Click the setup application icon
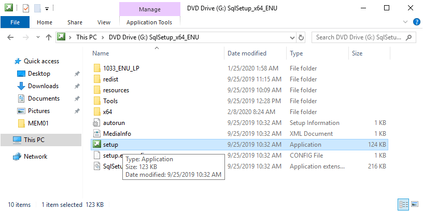Image resolution: width=423 pixels, height=211 pixels. pyautogui.click(x=97, y=145)
